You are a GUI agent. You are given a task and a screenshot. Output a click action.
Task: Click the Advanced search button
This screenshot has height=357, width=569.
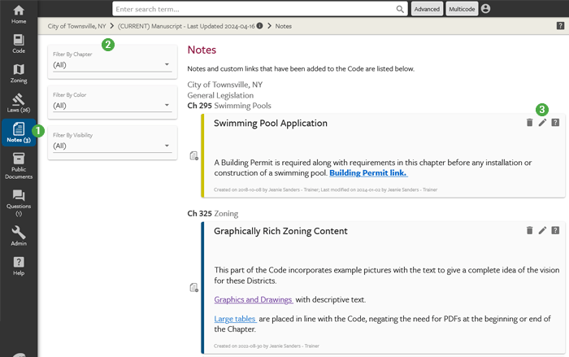427,9
